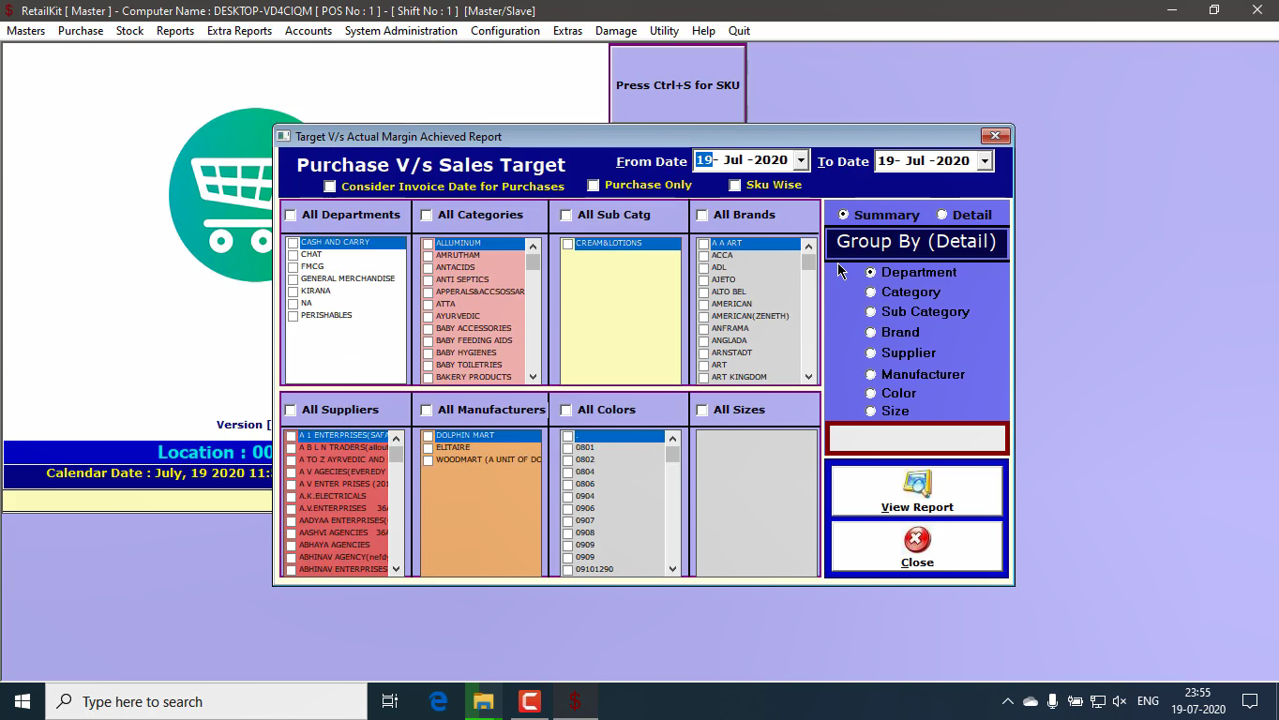Group by Category radio button

pyautogui.click(x=871, y=292)
